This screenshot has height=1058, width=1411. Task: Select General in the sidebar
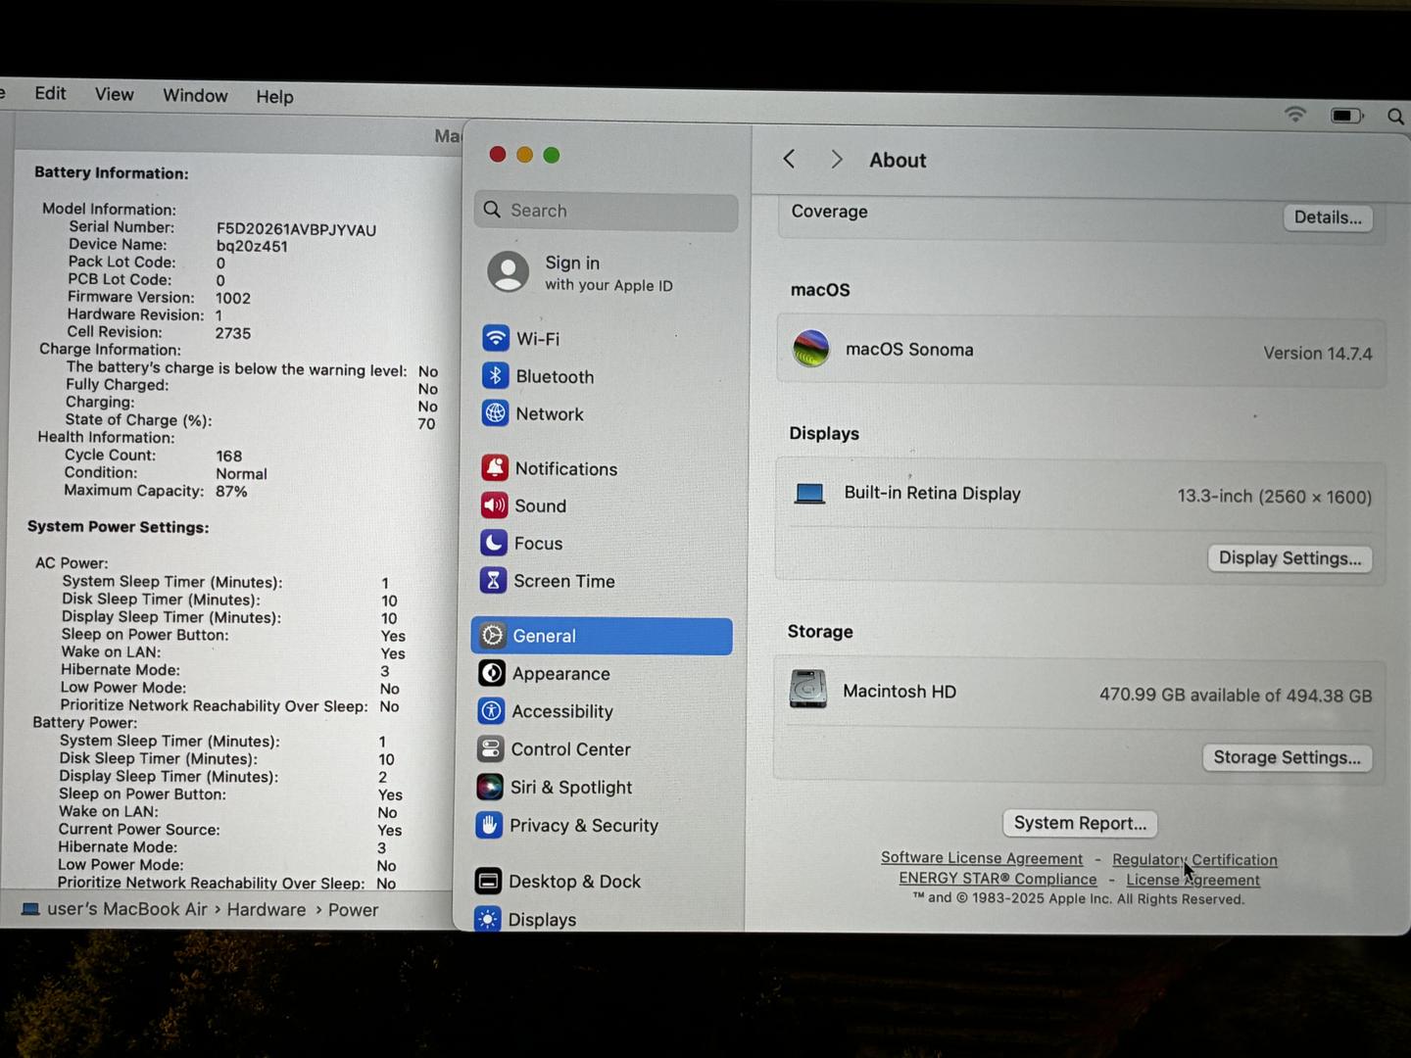point(602,636)
